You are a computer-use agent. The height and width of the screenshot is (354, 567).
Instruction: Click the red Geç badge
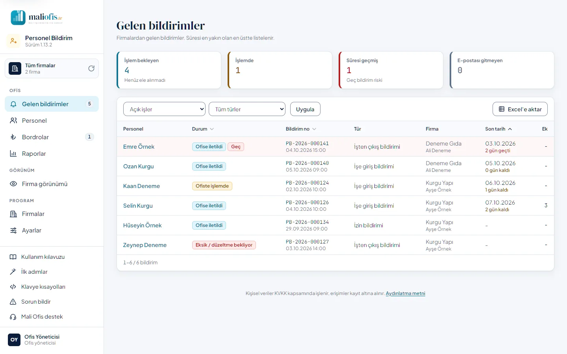tap(236, 147)
